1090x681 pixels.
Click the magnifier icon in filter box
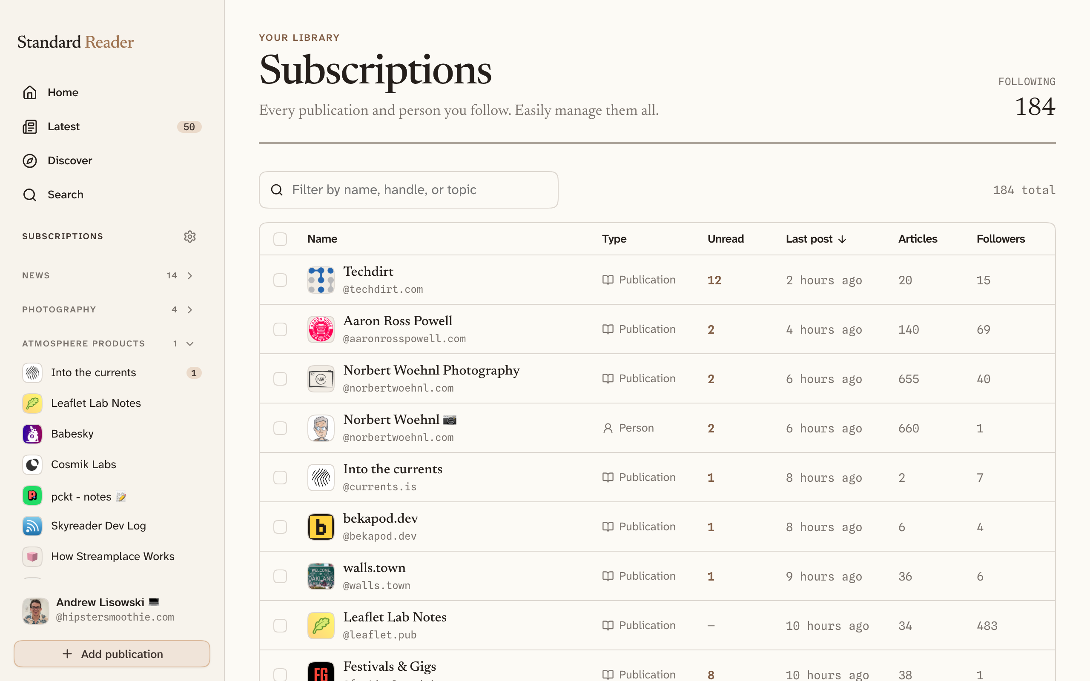point(277,190)
